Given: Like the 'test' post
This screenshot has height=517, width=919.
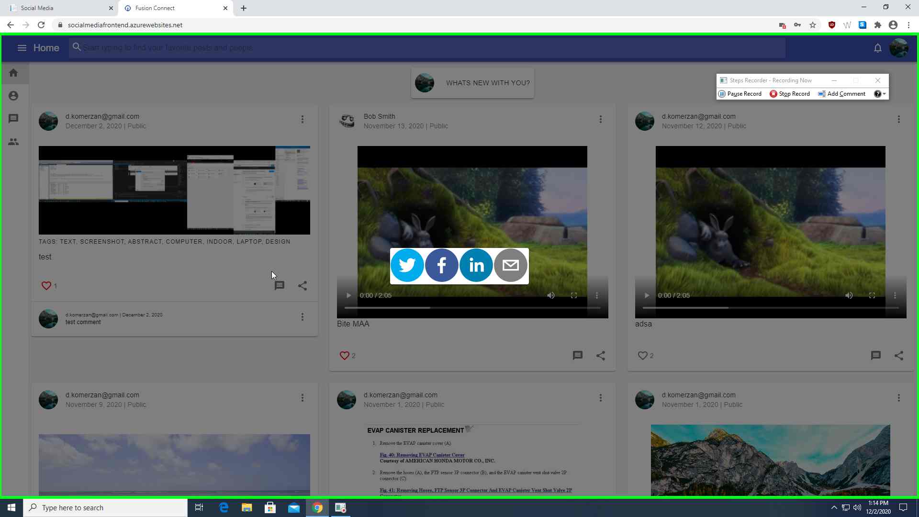Looking at the screenshot, I should (46, 286).
